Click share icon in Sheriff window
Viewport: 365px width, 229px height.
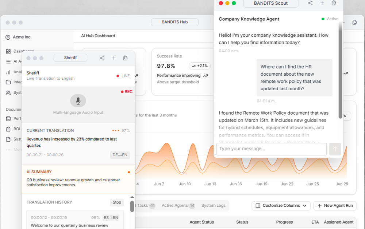[102, 58]
